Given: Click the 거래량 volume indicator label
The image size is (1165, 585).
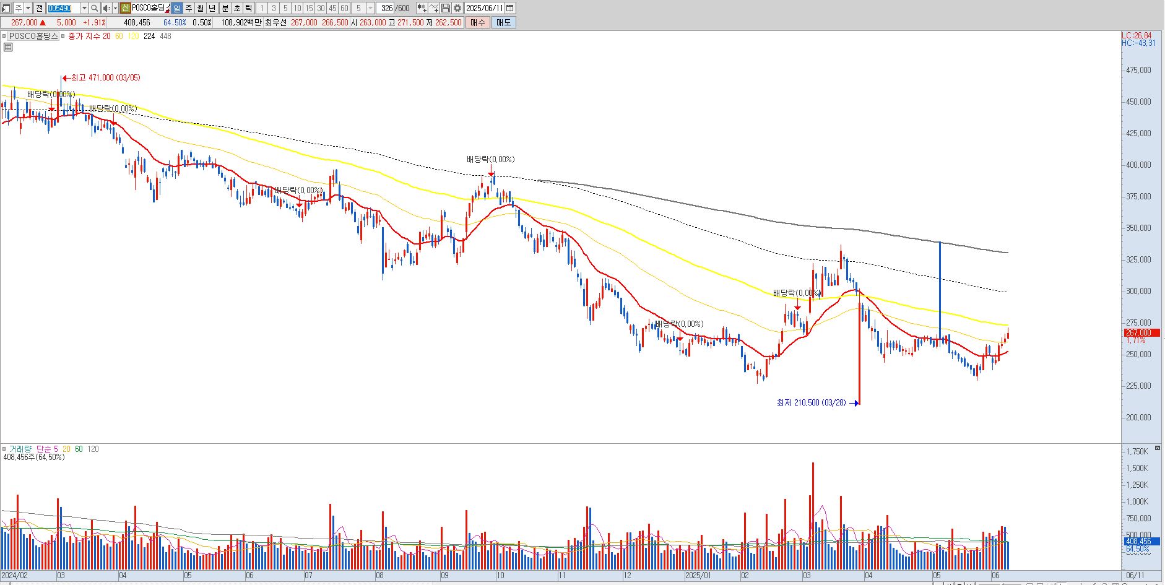Looking at the screenshot, I should [x=20, y=449].
